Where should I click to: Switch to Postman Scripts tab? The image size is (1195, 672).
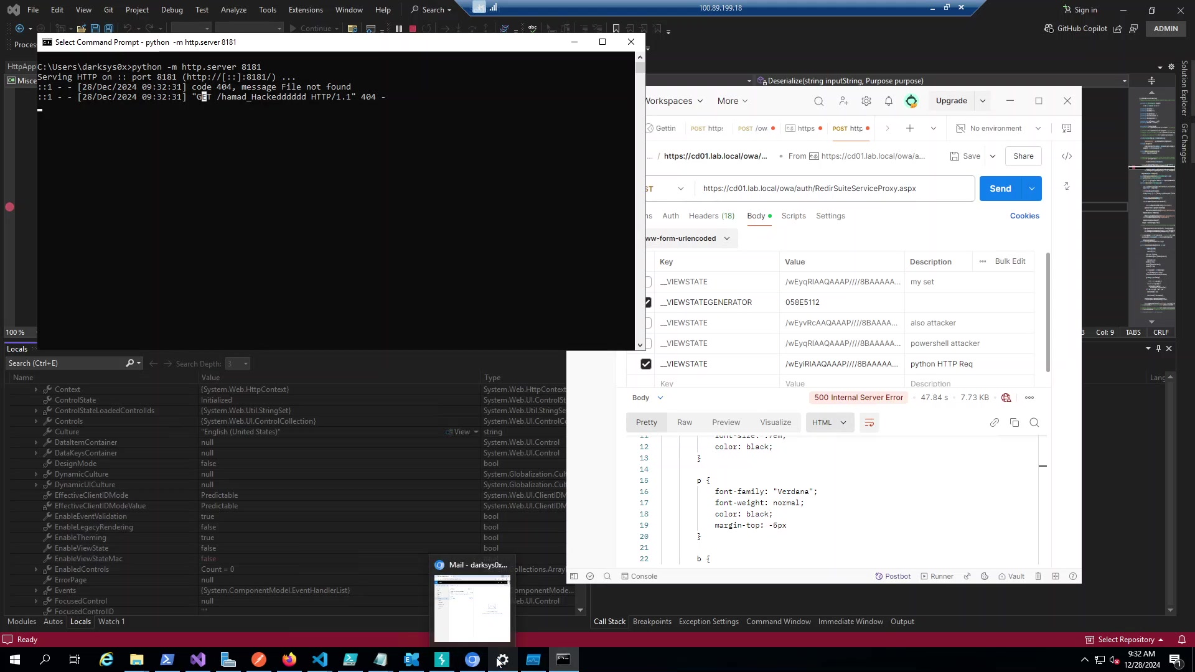click(x=794, y=216)
